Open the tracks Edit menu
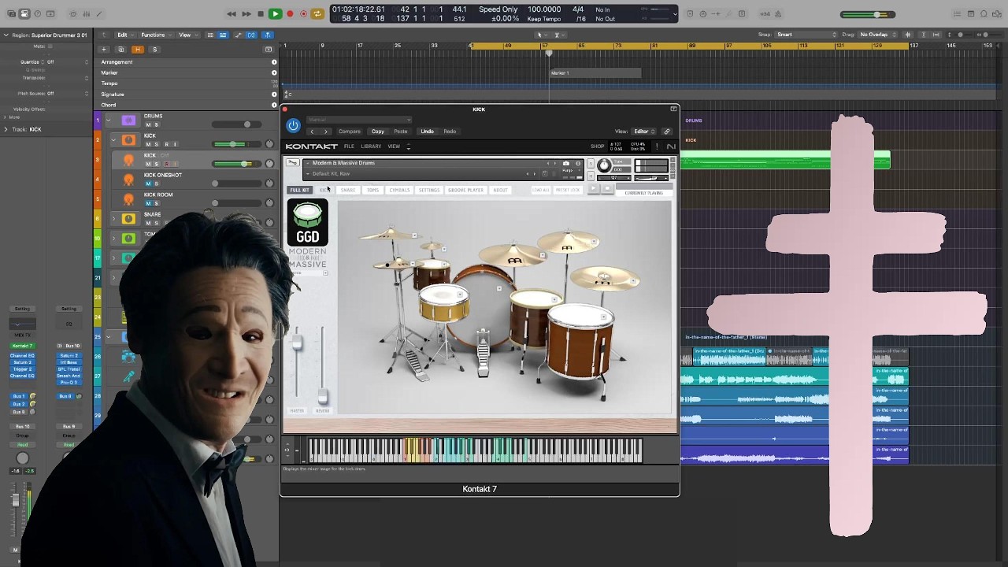This screenshot has width=1008, height=567. point(124,35)
